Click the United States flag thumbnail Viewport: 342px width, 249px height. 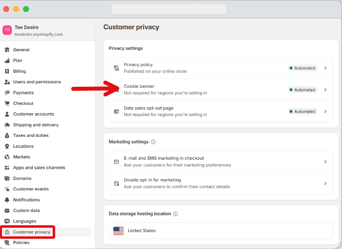click(x=119, y=231)
